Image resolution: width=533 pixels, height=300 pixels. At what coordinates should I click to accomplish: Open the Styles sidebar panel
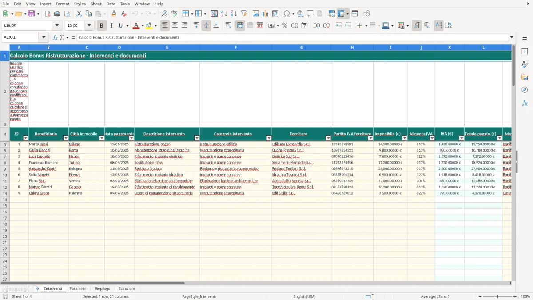525,64
